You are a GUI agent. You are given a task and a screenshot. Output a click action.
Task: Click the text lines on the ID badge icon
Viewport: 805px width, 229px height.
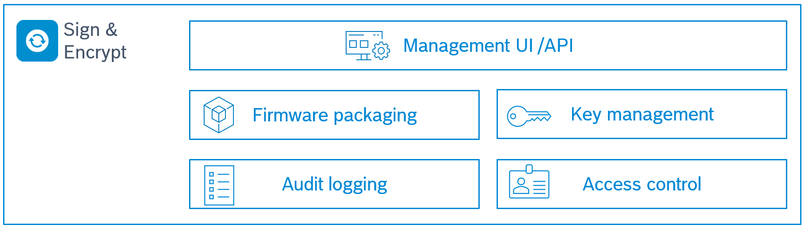[x=539, y=187]
